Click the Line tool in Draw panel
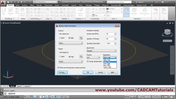The height and width of the screenshot is (99, 176). [48, 12]
